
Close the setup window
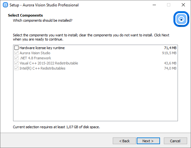coord(183,5)
